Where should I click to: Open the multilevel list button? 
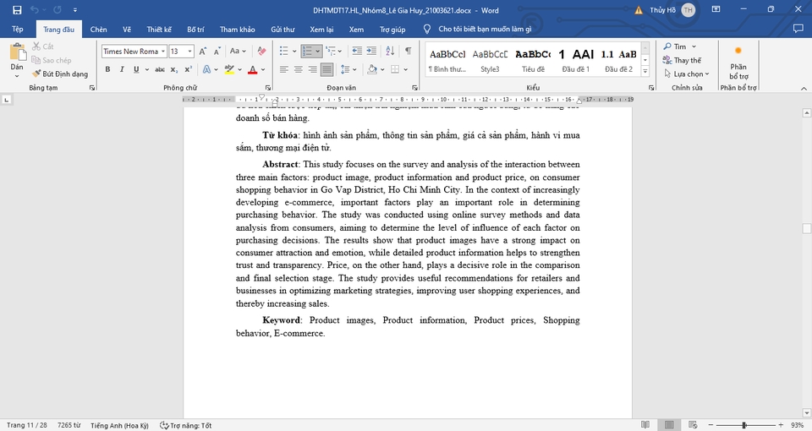point(331,51)
